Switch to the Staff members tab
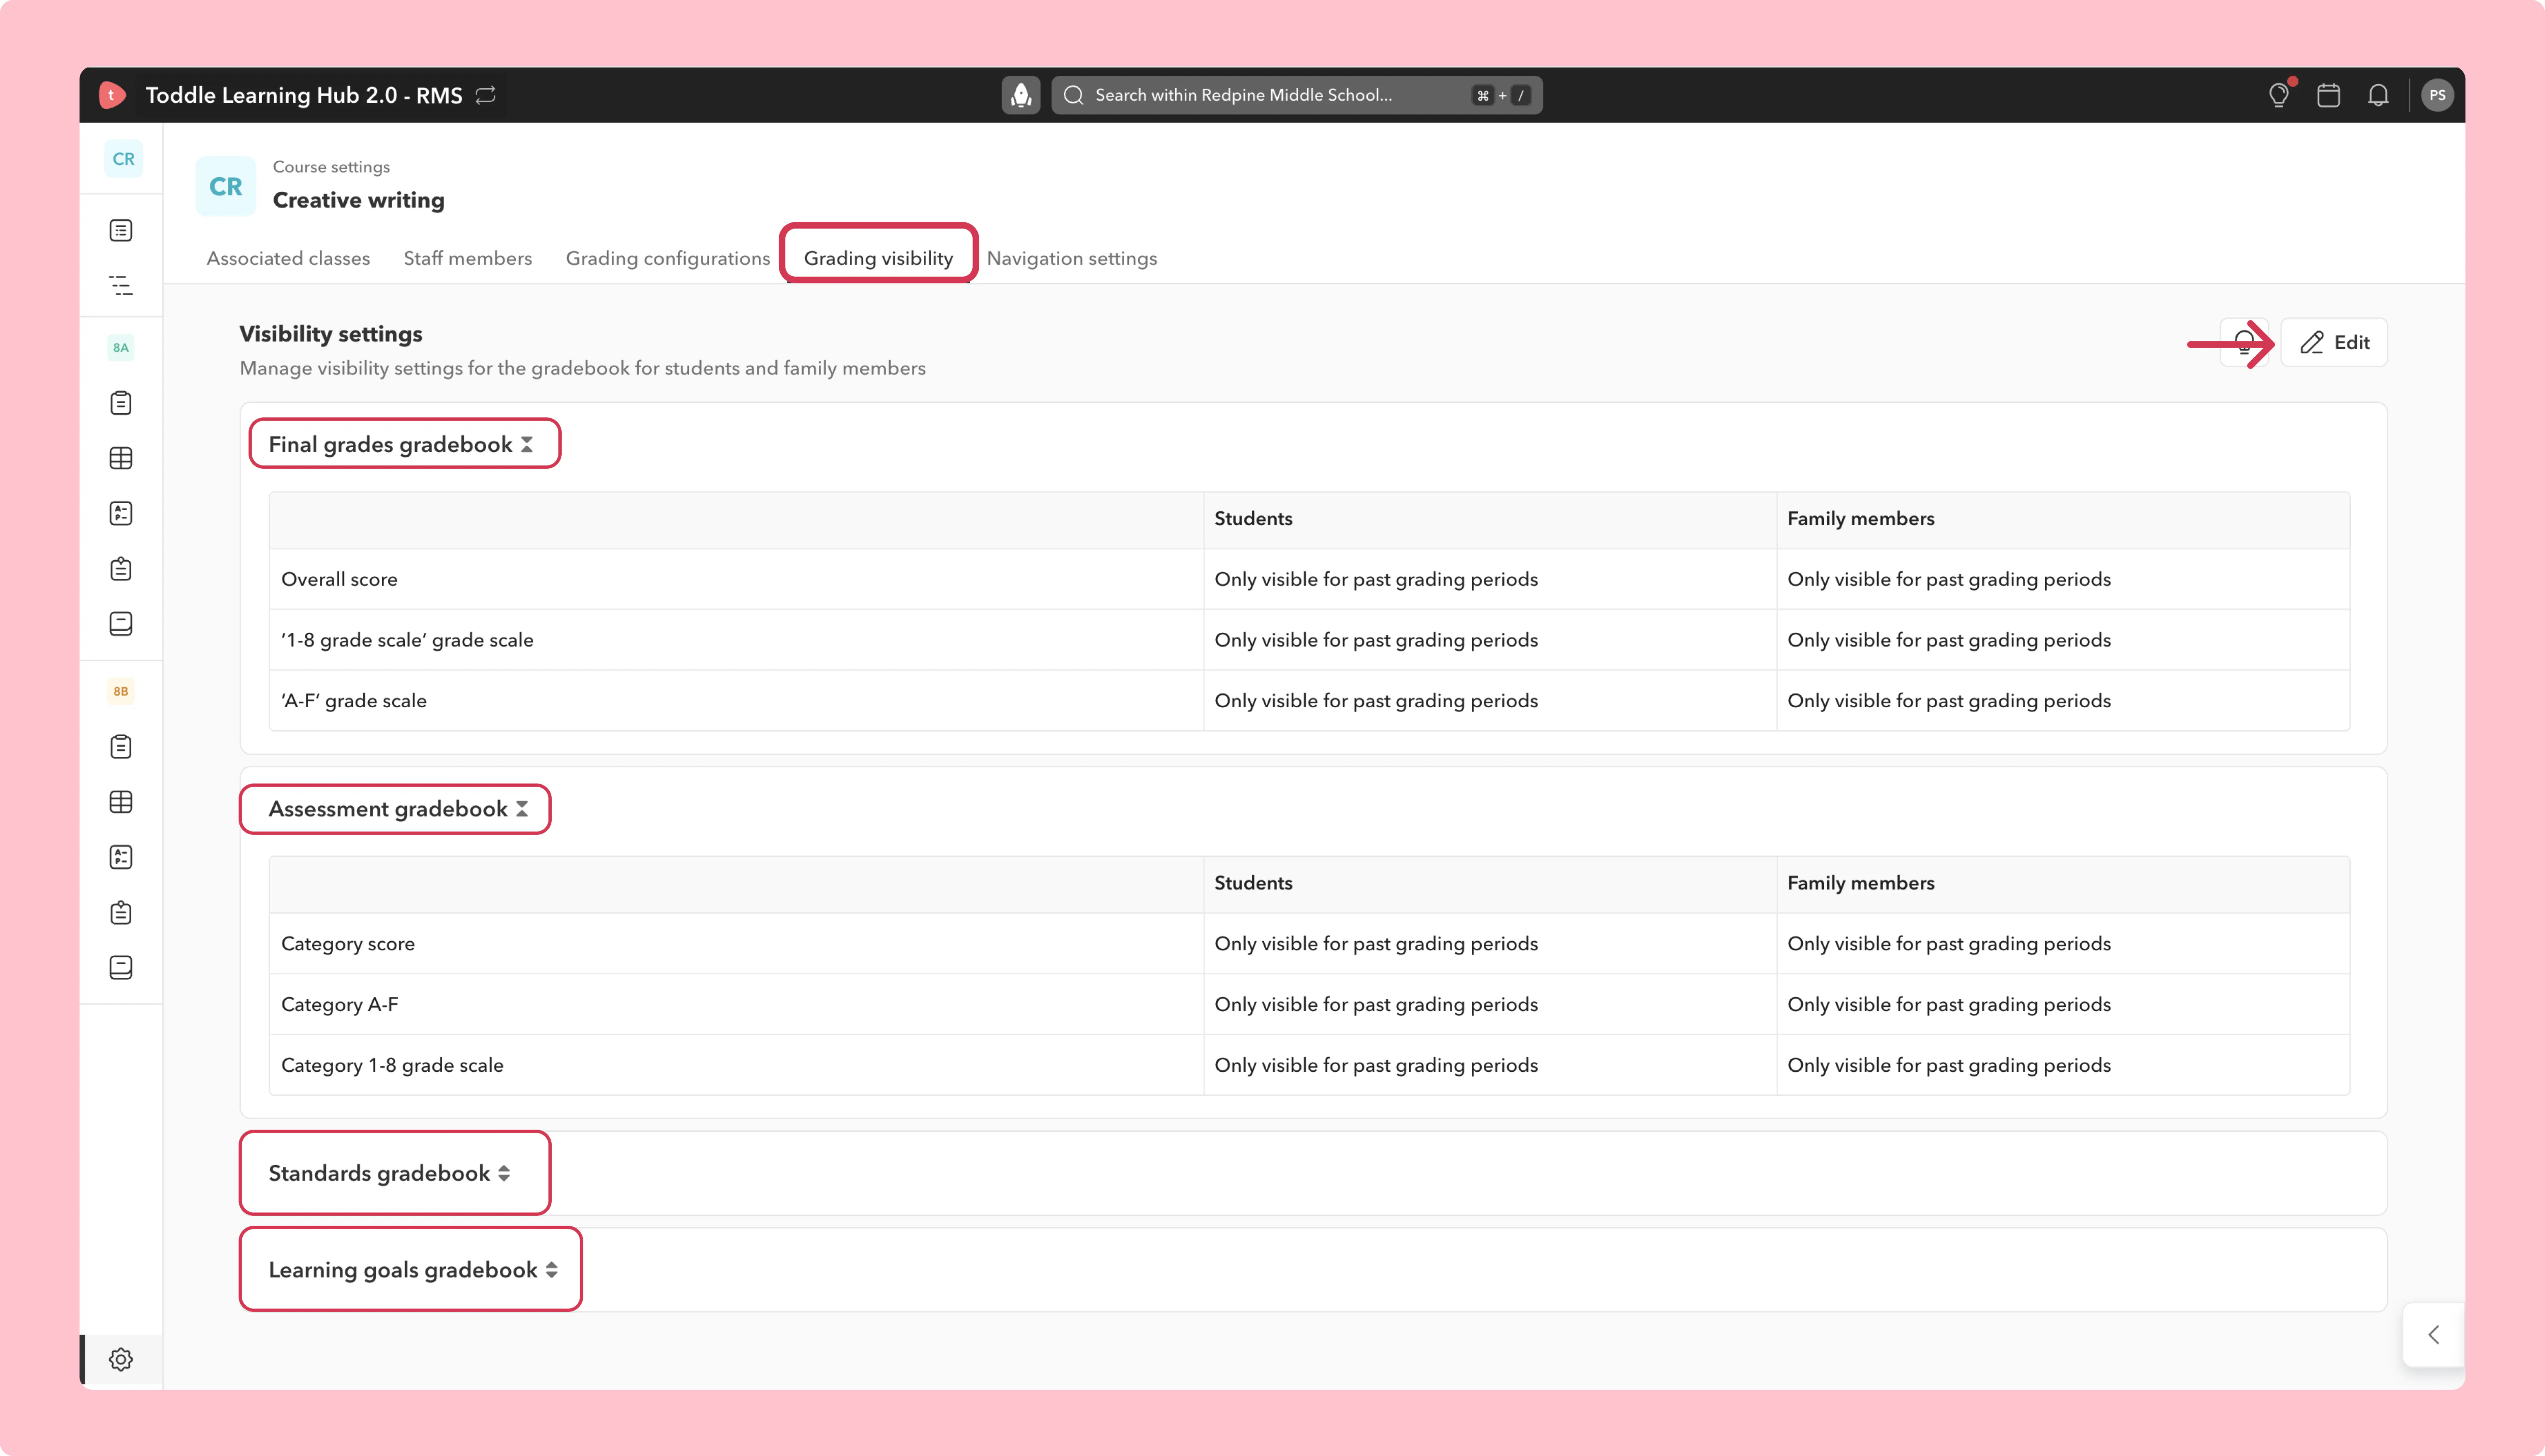This screenshot has height=1456, width=2545. pos(468,259)
